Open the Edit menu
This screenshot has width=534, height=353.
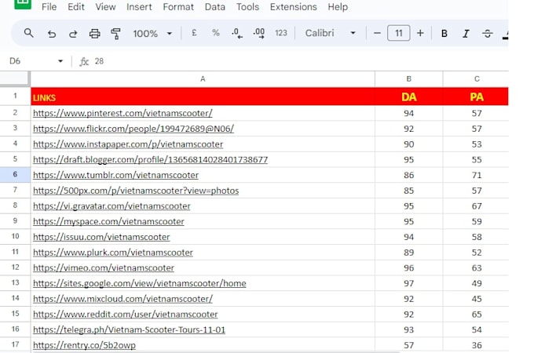[76, 7]
